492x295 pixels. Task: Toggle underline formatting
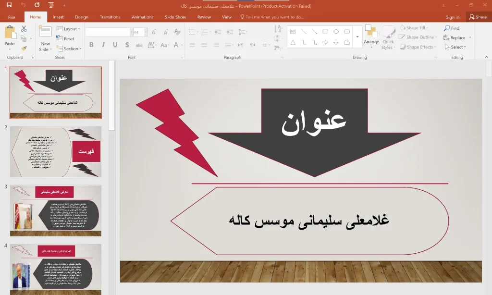[x=114, y=45]
